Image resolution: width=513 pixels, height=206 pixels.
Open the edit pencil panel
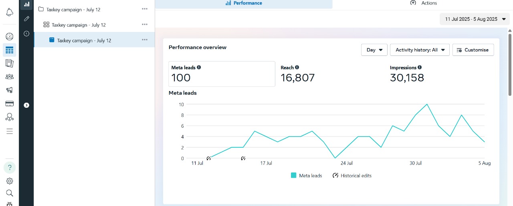click(26, 18)
